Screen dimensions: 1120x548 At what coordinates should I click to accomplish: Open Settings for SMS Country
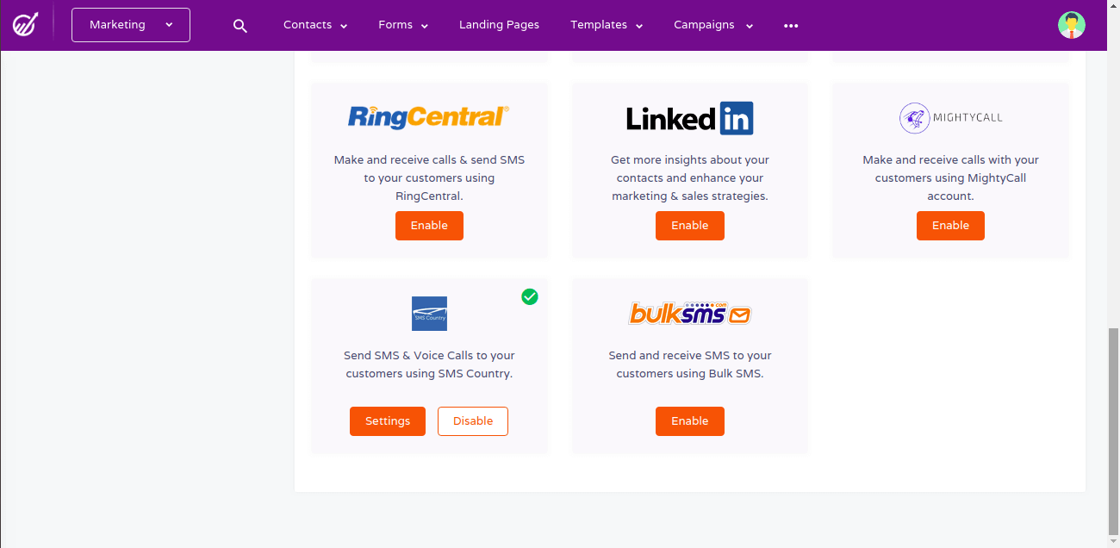coord(387,420)
